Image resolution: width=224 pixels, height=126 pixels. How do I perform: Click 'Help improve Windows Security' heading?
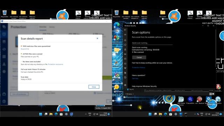(x=144, y=86)
